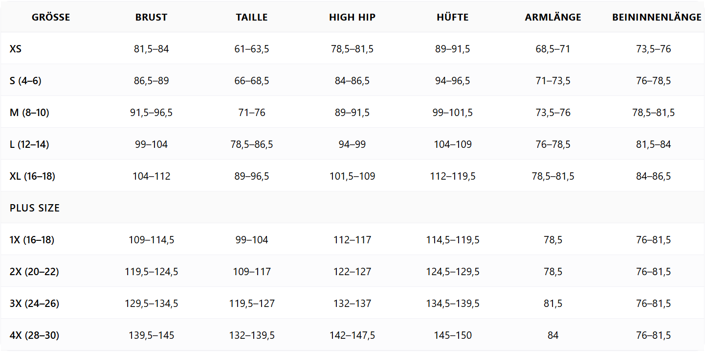The image size is (705, 352).
Task: Click the XS Brust value 81,5–84
Action: (x=152, y=49)
